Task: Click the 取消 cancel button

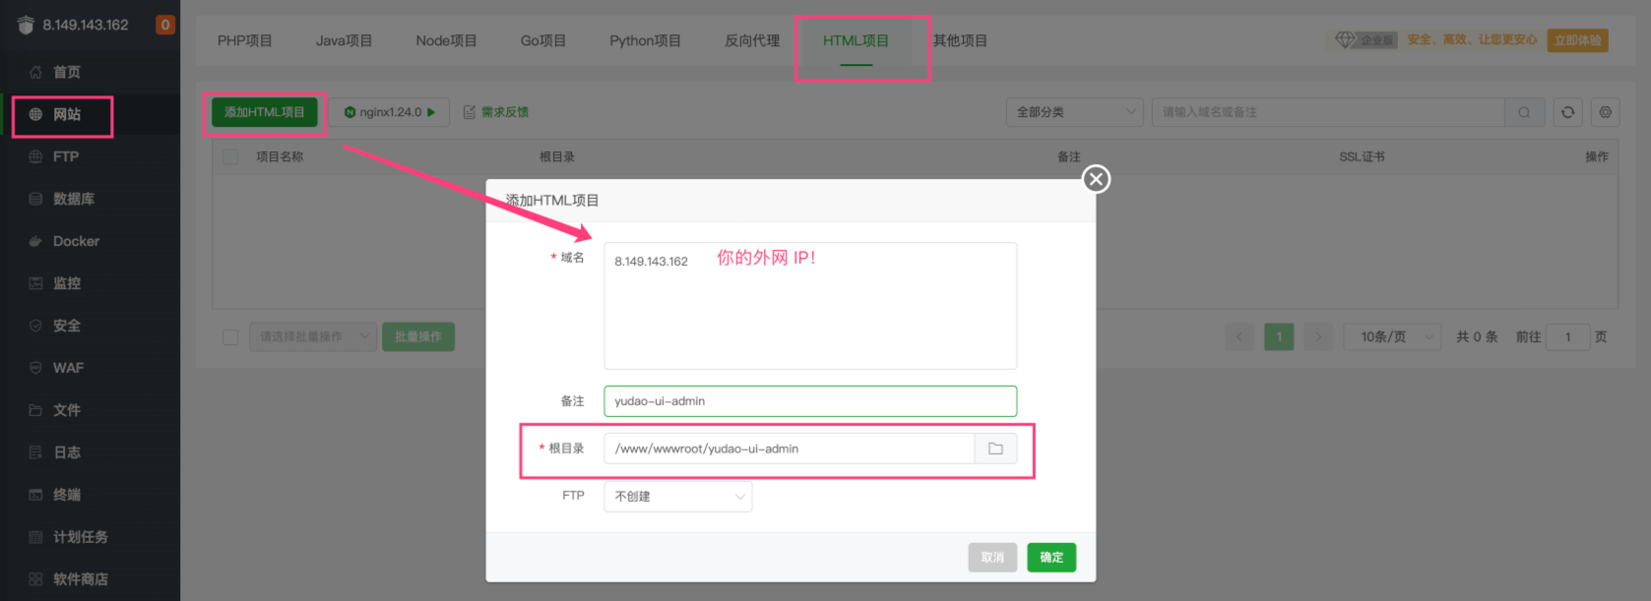Action: coord(991,558)
